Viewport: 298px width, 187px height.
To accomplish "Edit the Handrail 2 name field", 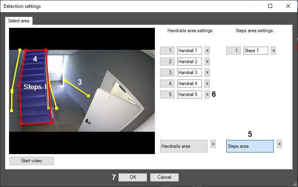I will tap(189, 62).
